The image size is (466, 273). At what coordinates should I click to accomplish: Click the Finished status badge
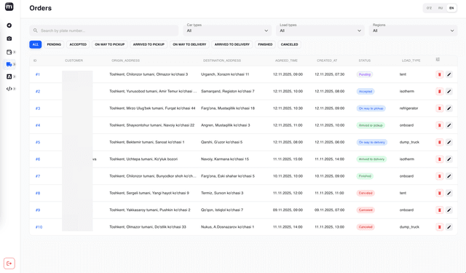[365, 176]
